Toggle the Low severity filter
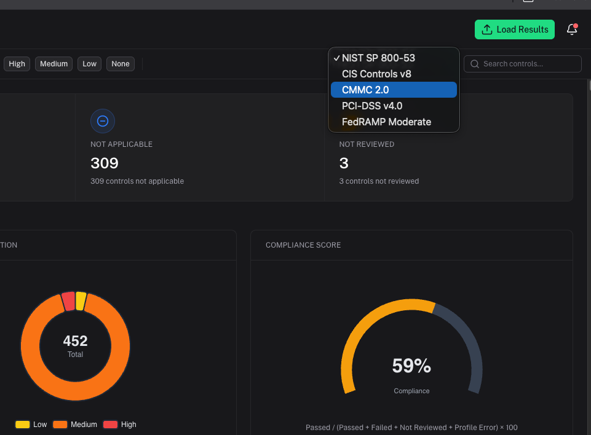Viewport: 591px width, 435px height. coord(90,64)
